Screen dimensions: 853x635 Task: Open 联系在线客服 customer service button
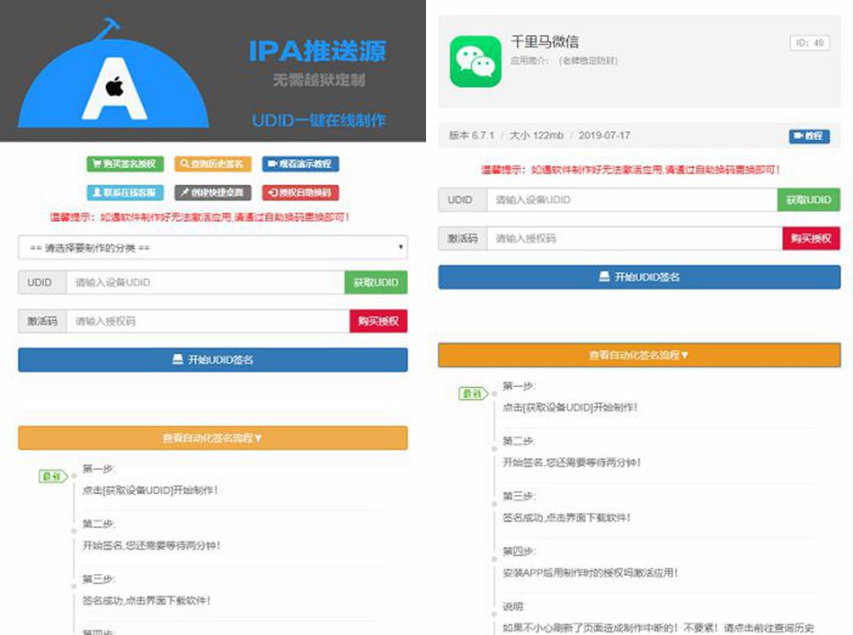125,192
